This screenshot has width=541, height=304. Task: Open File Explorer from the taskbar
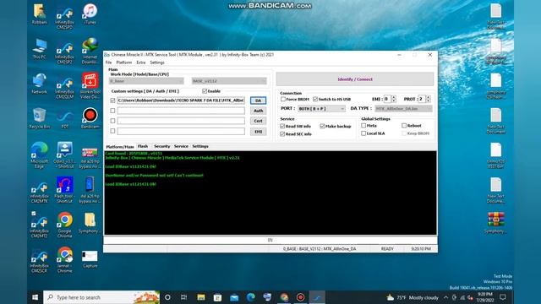click(201, 297)
